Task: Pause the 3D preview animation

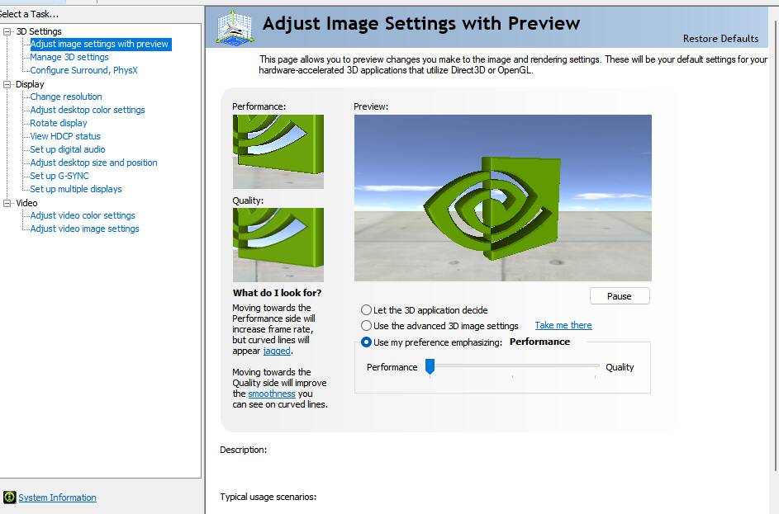Action: (619, 296)
